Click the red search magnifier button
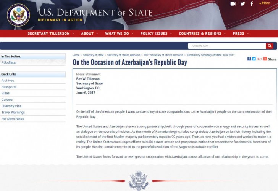The image size is (278, 191). pyautogui.click(x=270, y=46)
